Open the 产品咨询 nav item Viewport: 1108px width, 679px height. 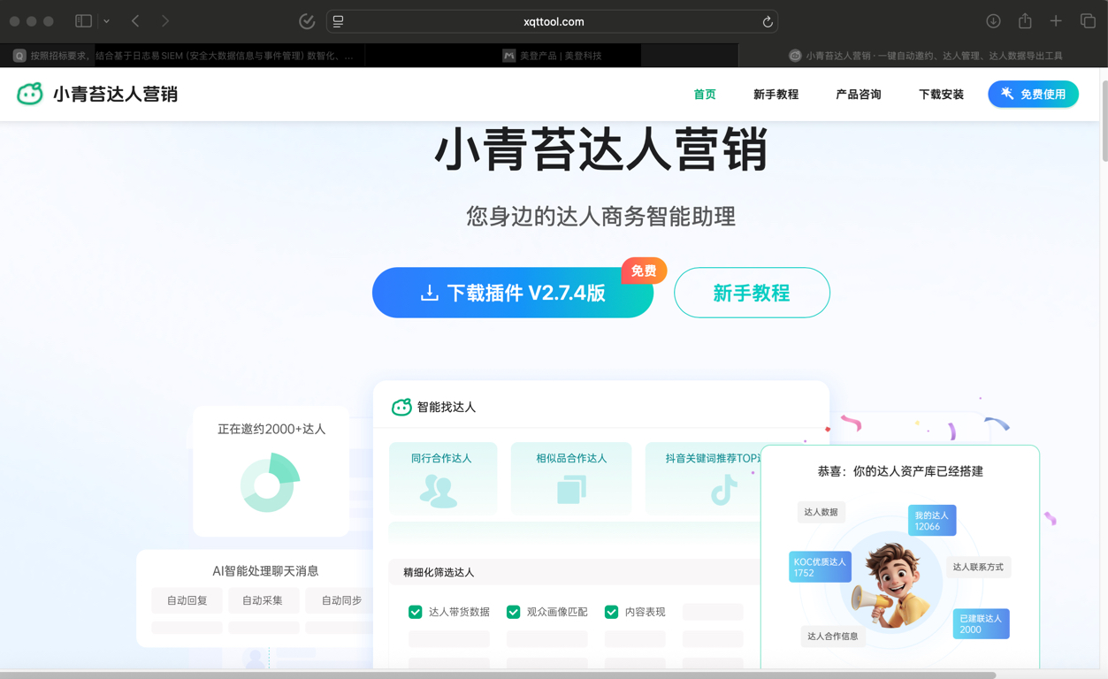tap(859, 95)
